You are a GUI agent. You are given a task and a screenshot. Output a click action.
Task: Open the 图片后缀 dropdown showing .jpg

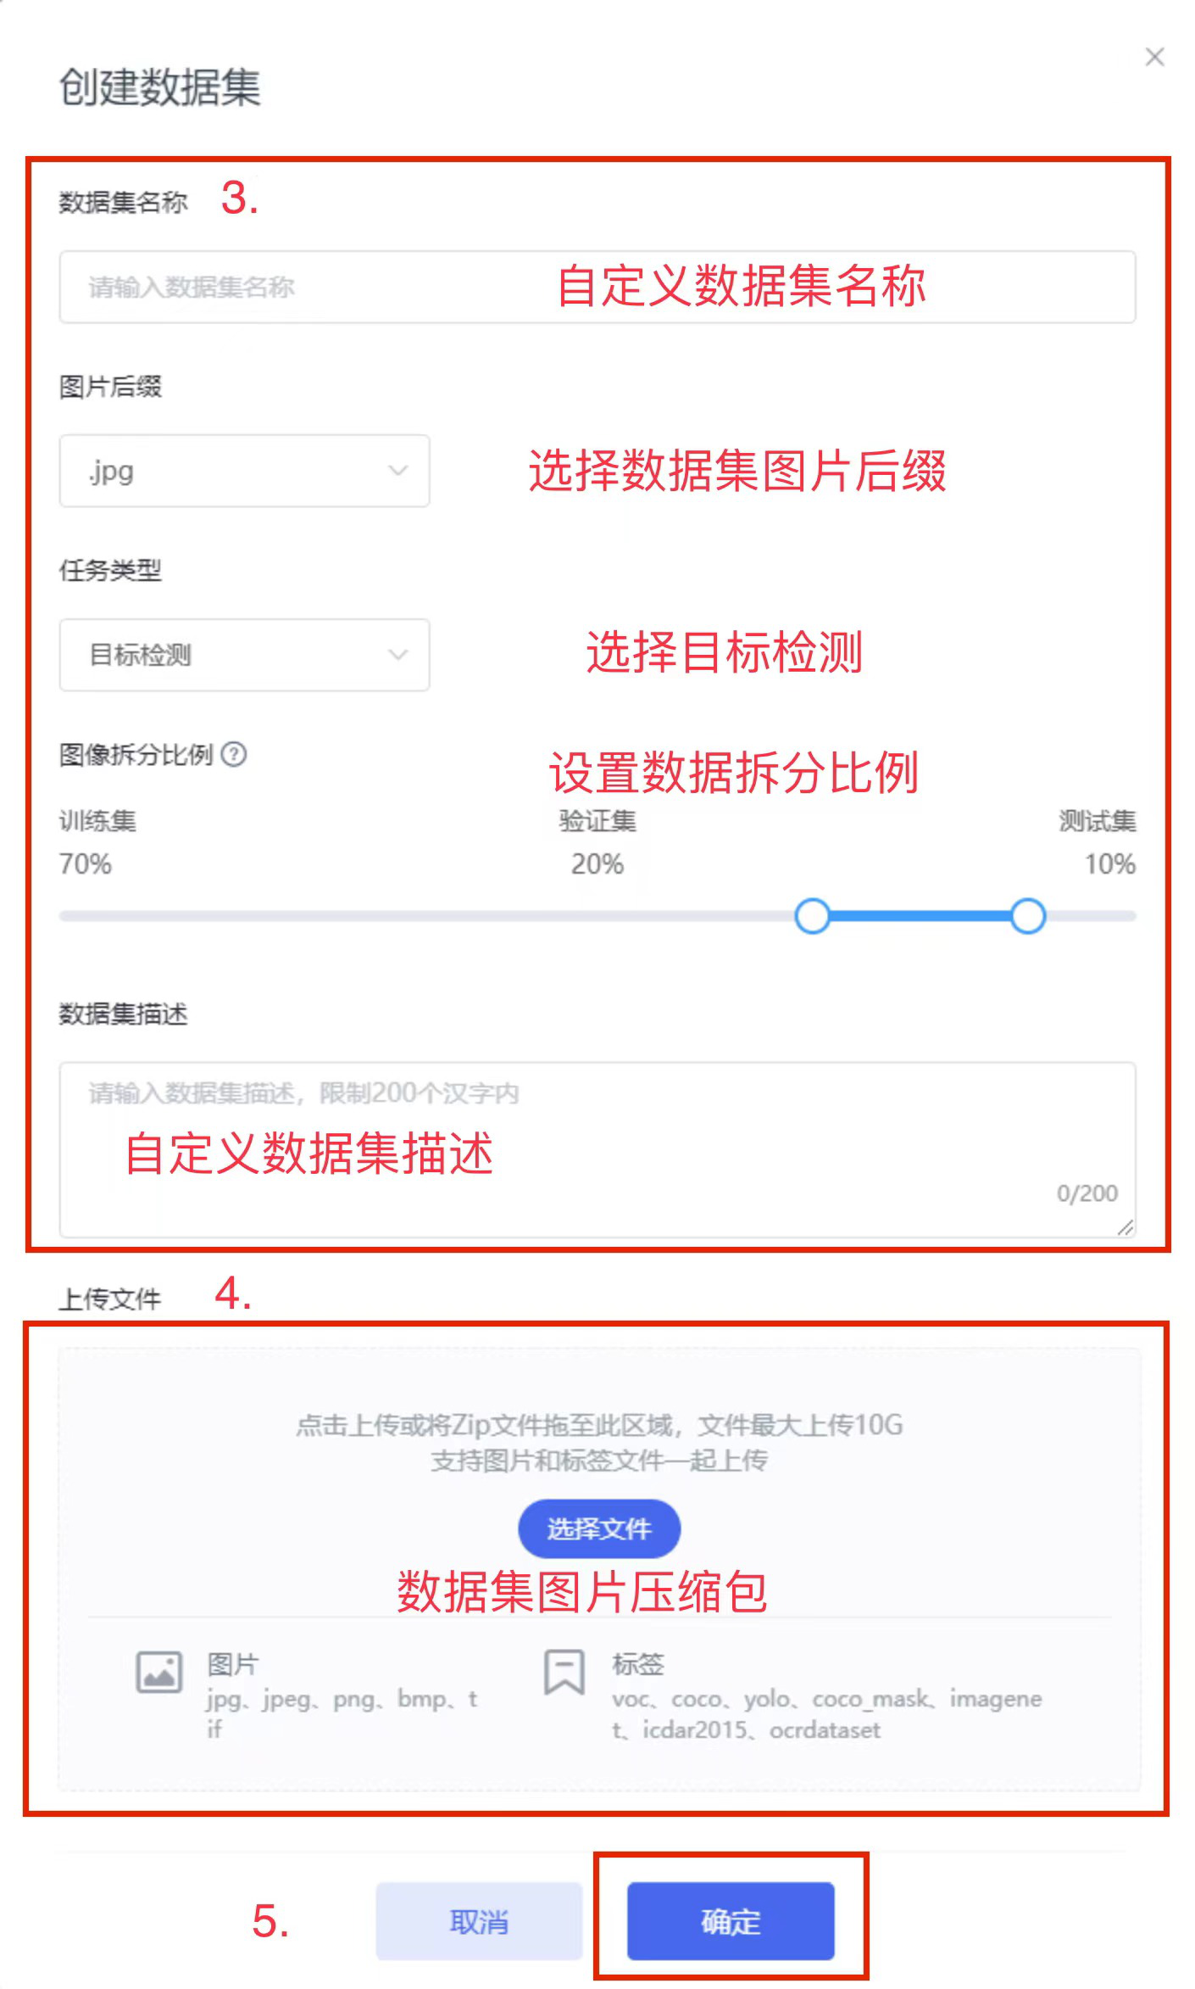[244, 471]
